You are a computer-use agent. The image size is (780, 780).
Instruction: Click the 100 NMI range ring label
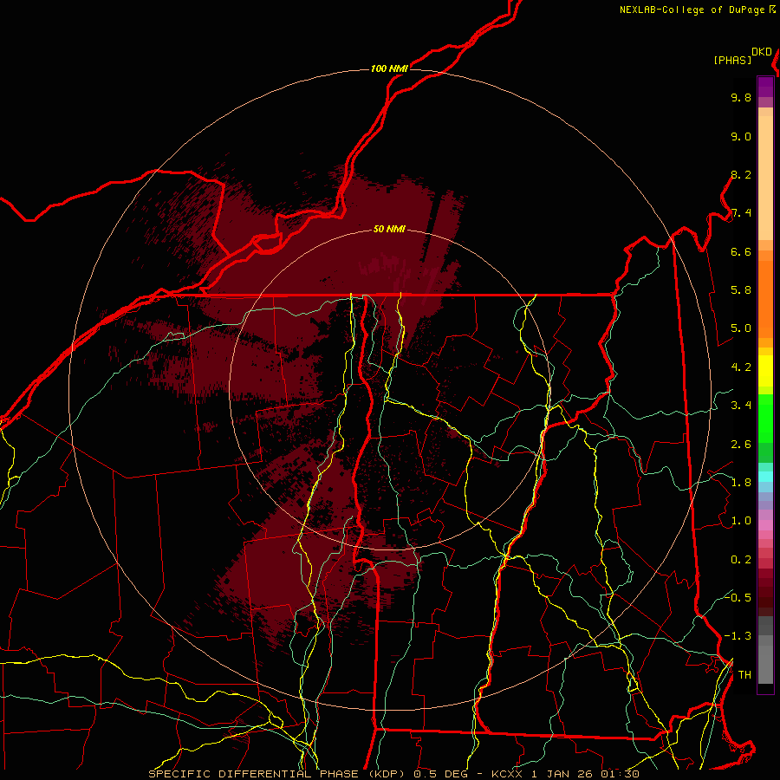tap(389, 68)
